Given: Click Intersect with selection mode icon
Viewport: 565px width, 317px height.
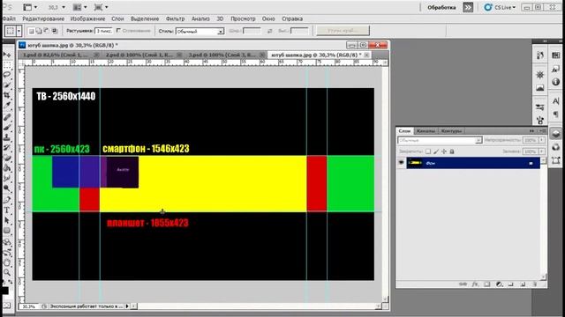Looking at the screenshot, I should click(55, 32).
